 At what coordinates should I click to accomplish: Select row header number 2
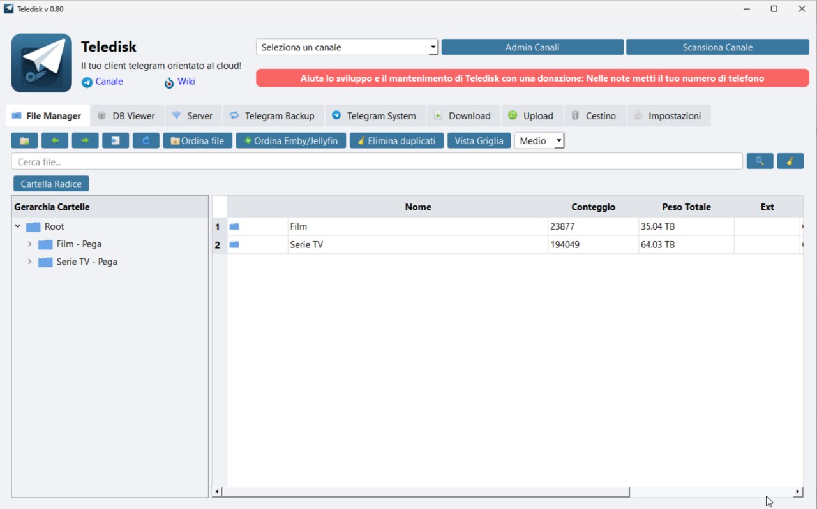(x=220, y=244)
